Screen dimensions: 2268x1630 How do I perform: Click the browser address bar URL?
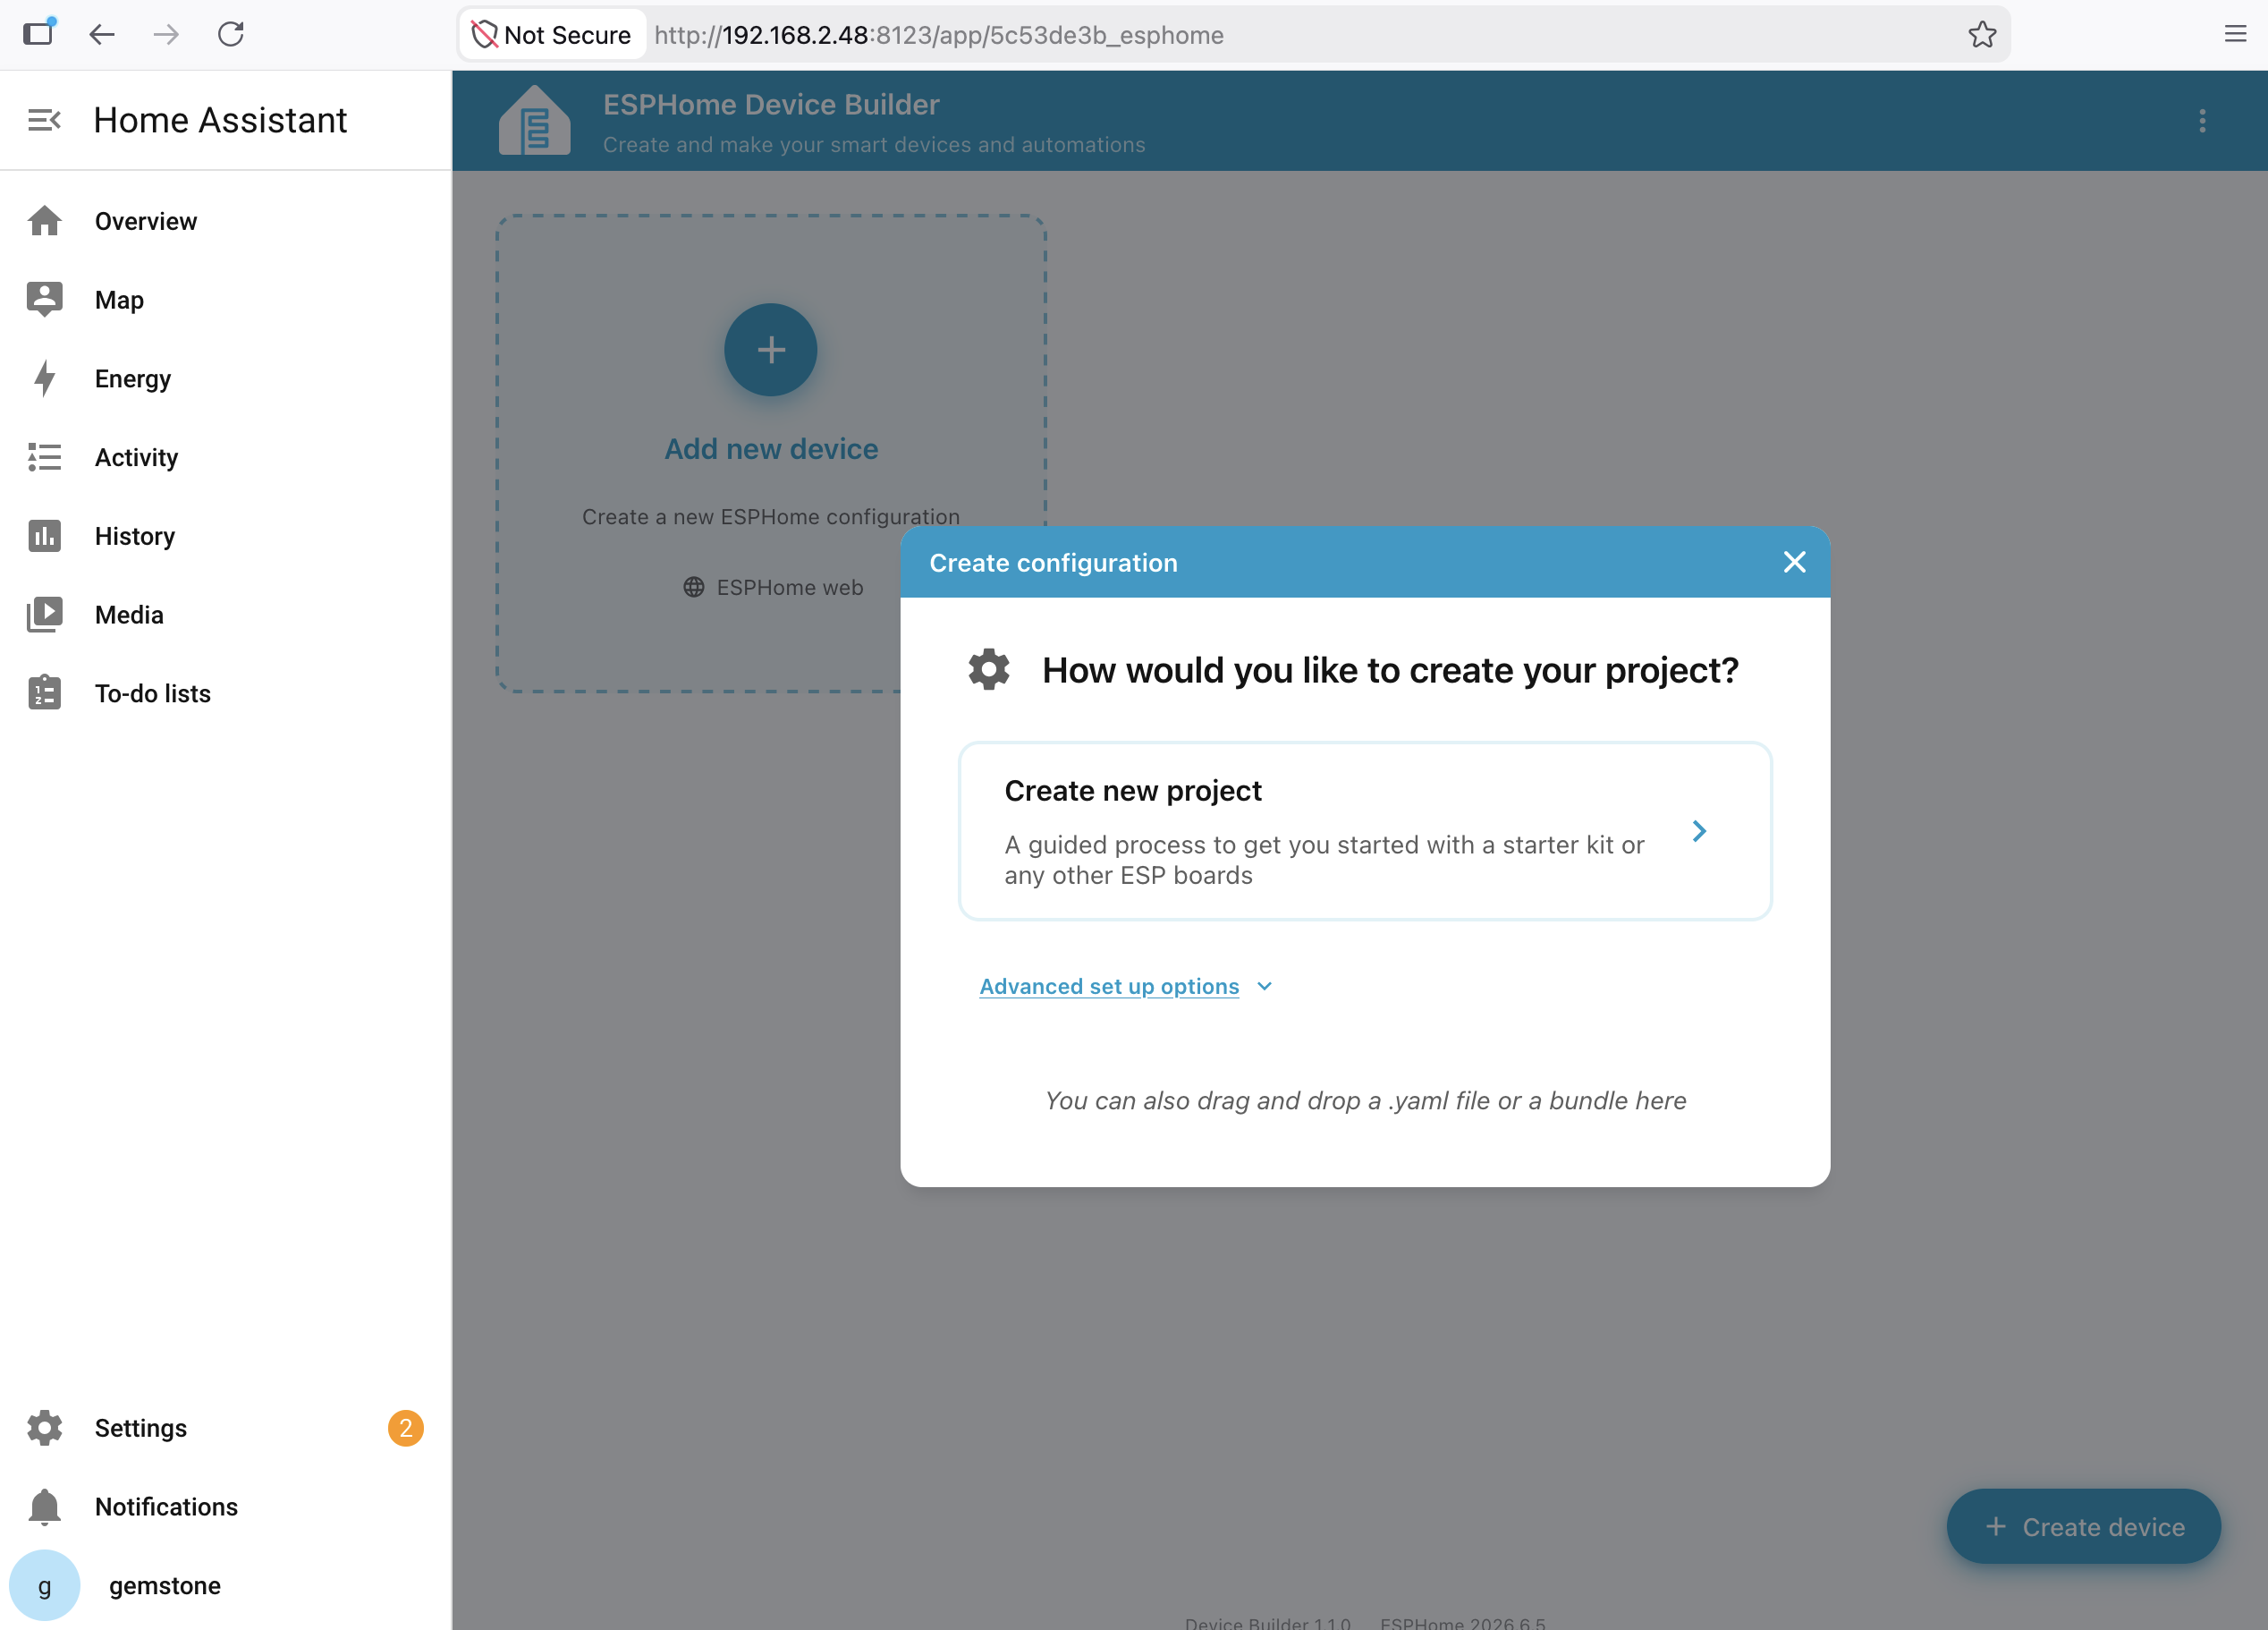coord(939,35)
